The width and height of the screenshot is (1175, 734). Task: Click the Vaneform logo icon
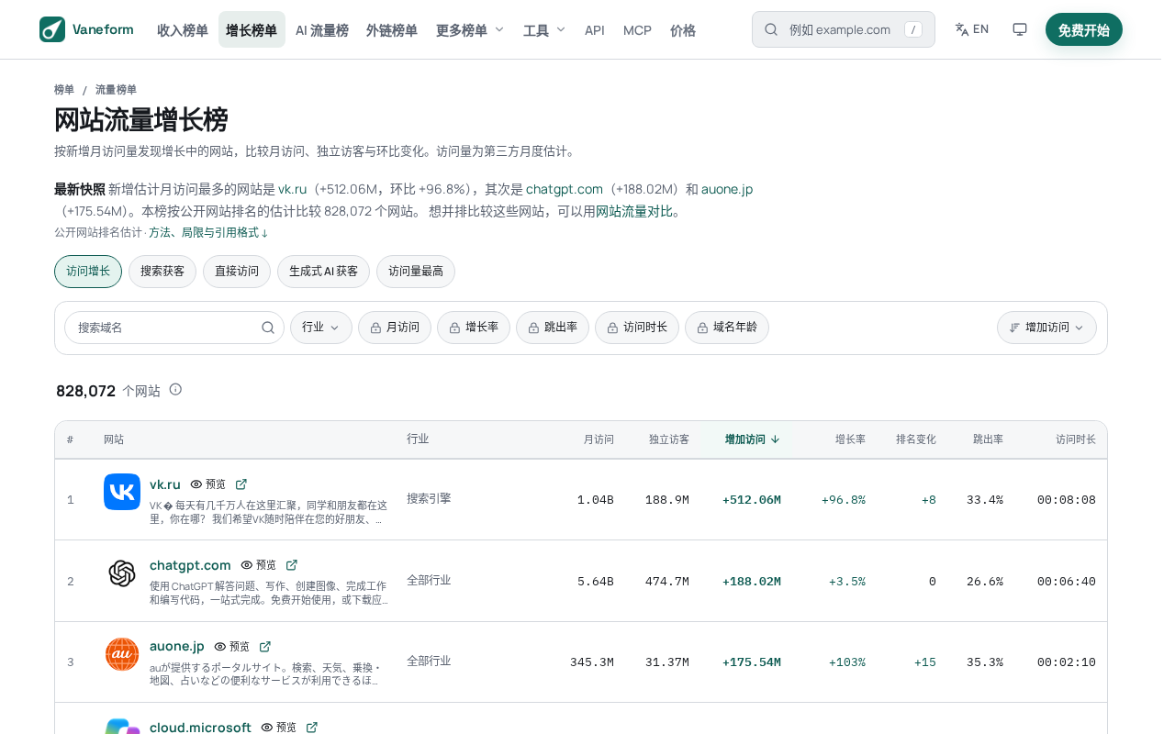coord(52,29)
